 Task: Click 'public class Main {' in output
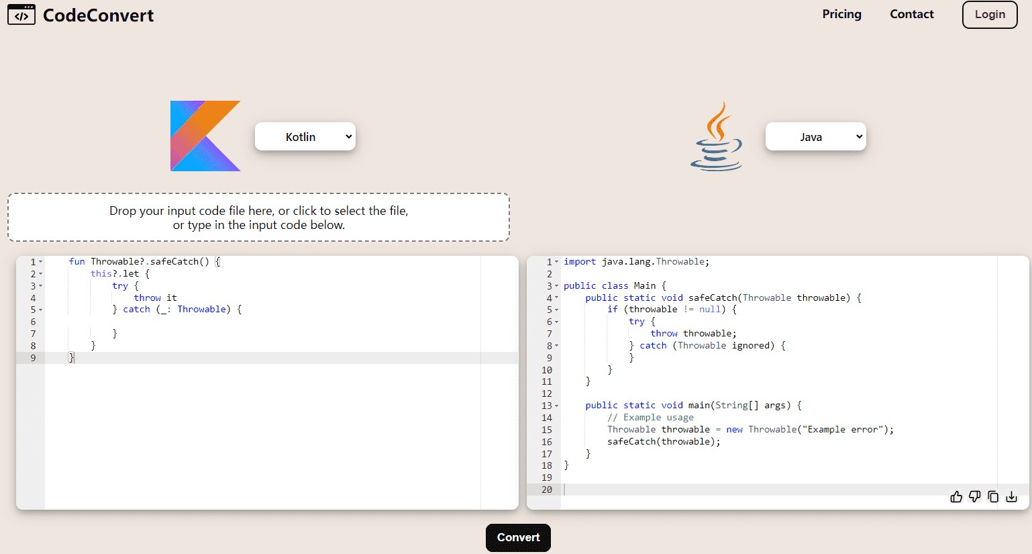click(615, 286)
